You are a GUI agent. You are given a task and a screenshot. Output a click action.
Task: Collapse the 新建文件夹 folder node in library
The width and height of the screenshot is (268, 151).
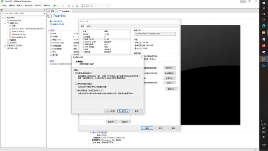(x=5, y=23)
